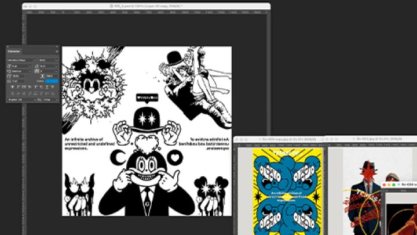Open the font style dropdown
This screenshot has height=235, width=417.
pos(56,60)
